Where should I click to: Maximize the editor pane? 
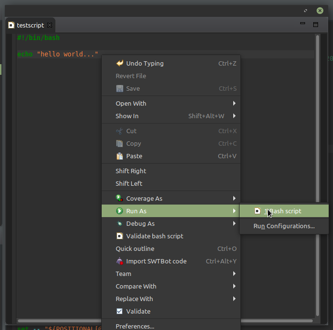point(316,25)
